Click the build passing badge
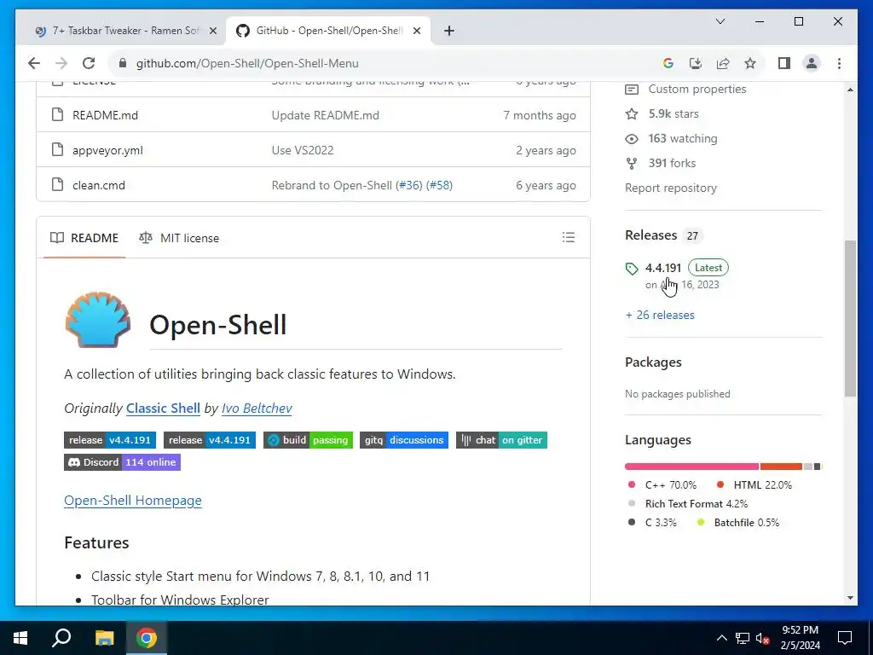 (x=308, y=440)
